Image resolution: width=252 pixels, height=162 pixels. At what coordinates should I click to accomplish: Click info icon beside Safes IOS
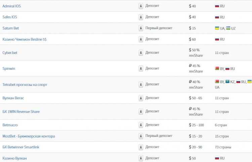point(141,17)
